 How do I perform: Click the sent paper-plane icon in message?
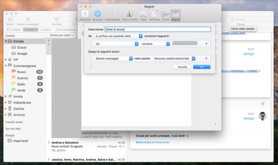click(263, 103)
